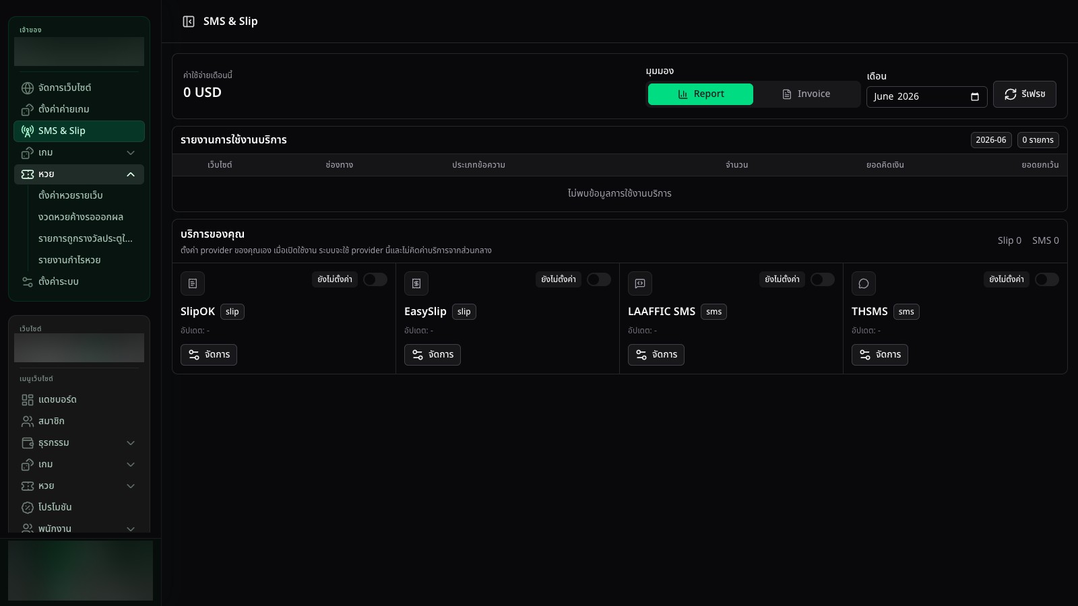The image size is (1078, 606).
Task: Turn on the THSMS provider switch
Action: [1046, 279]
